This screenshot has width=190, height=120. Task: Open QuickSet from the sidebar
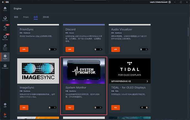click(5, 18)
